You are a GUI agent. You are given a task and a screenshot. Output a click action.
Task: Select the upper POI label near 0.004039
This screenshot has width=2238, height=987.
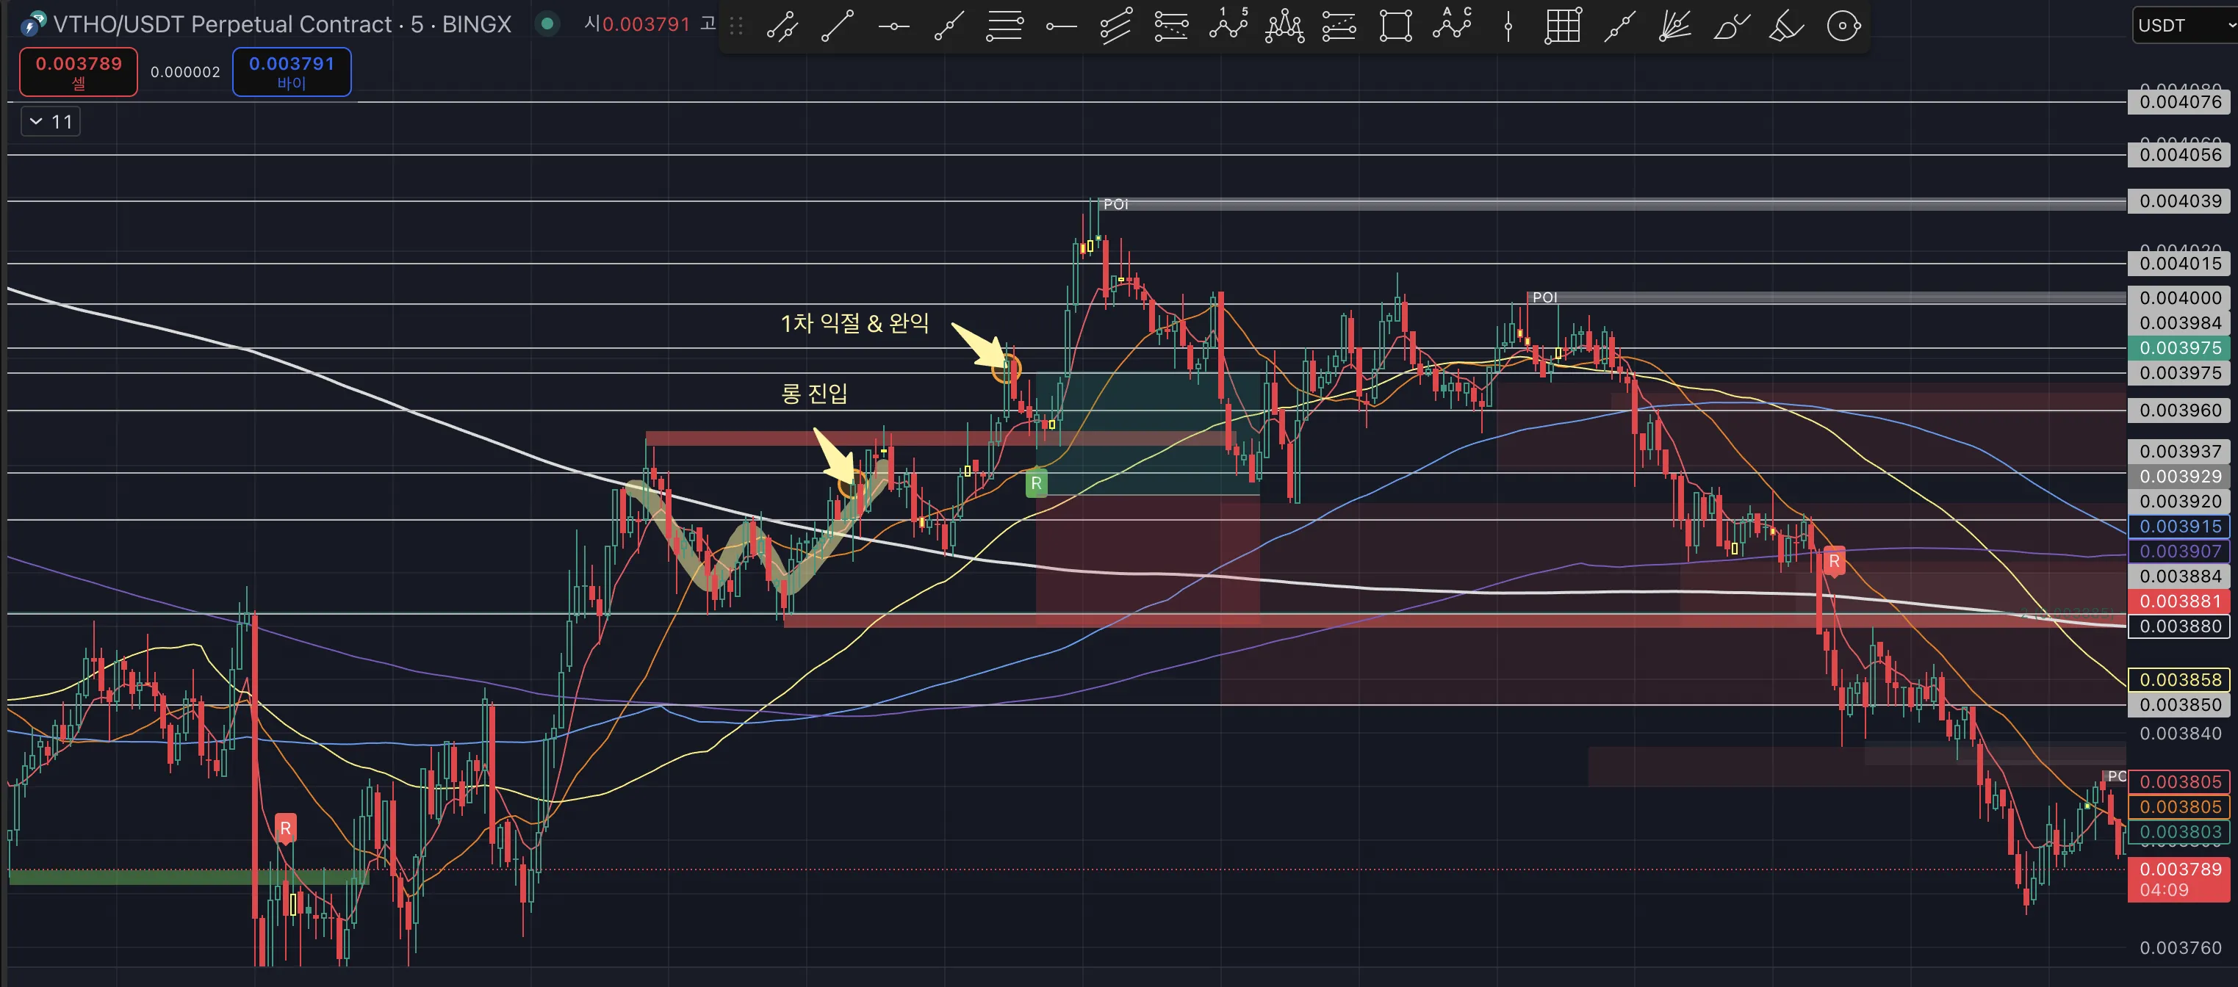(1115, 204)
